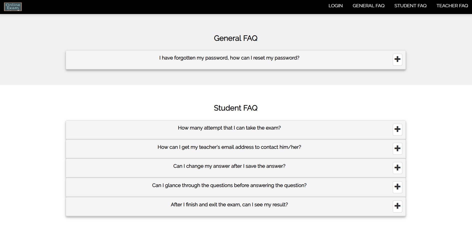472x229 pixels.
Task: Open the LOGIN page from navigation bar
Action: pos(335,6)
